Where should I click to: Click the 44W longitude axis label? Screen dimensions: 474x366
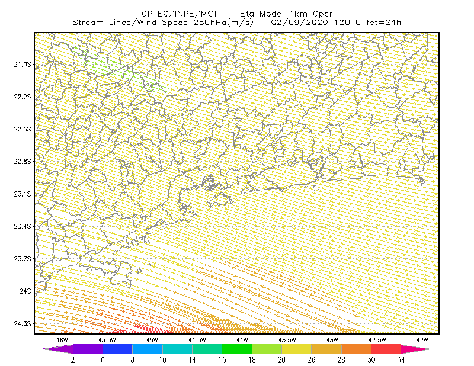242,340
